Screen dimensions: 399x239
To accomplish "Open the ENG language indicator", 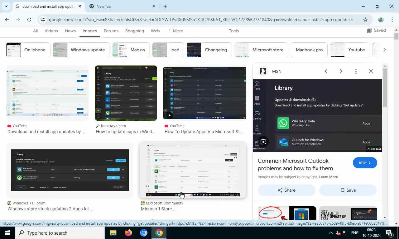I will point(355,233).
